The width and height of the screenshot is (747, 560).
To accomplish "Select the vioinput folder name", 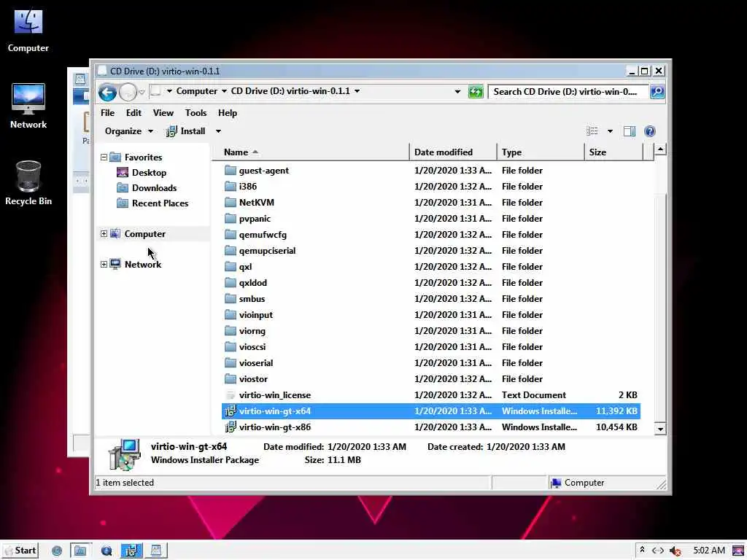I will coord(256,315).
